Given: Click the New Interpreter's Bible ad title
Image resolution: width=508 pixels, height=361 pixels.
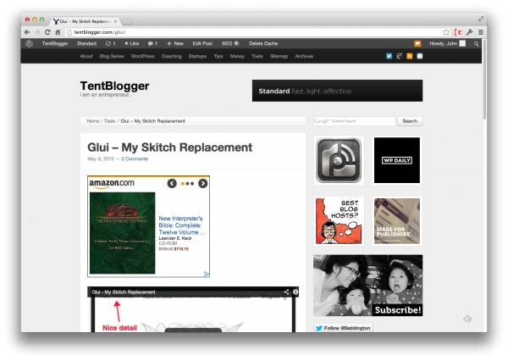Looking at the screenshot, I should (x=182, y=225).
